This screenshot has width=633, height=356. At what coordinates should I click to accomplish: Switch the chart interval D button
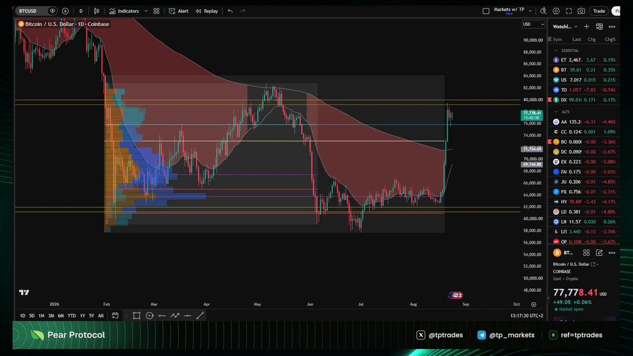[81, 11]
